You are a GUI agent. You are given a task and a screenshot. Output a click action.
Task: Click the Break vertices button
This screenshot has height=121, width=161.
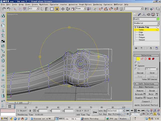coord(152,91)
